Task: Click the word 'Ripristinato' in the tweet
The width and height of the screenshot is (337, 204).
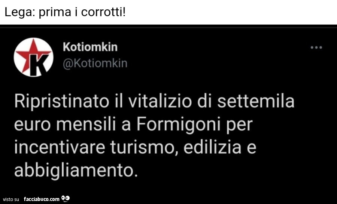Action: pyautogui.click(x=62, y=102)
